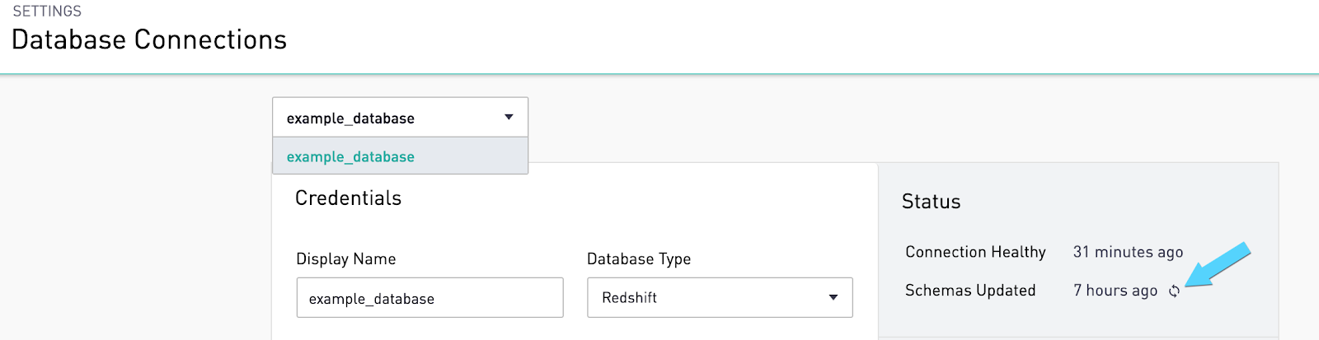
Task: Click the blue arrow pointing at refresh
Action: click(x=1218, y=265)
